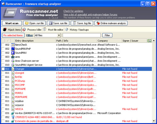Tick the PCIDump row checkbox

coord(3,81)
